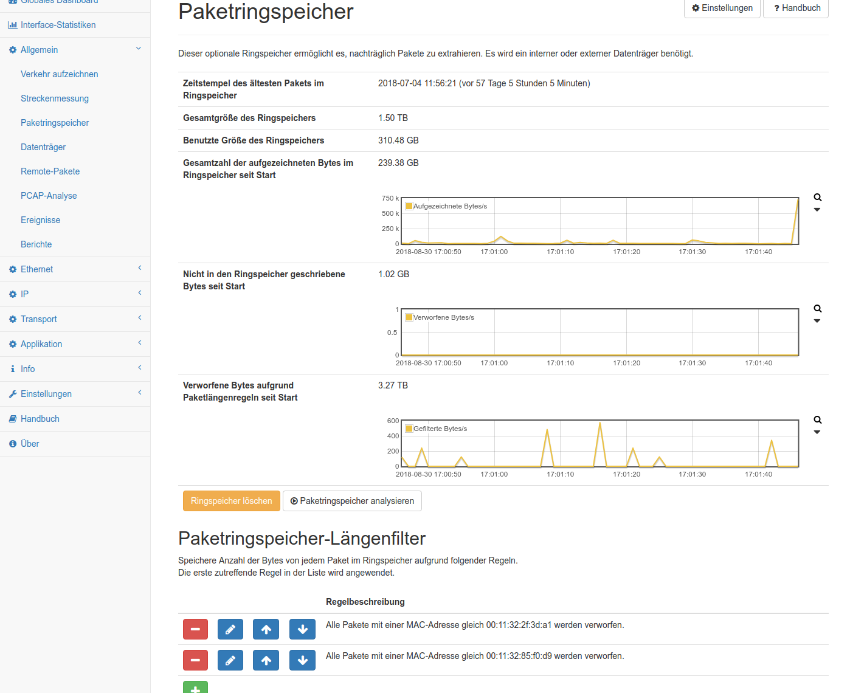Open PCAP-Analyse from the sidebar

49,196
